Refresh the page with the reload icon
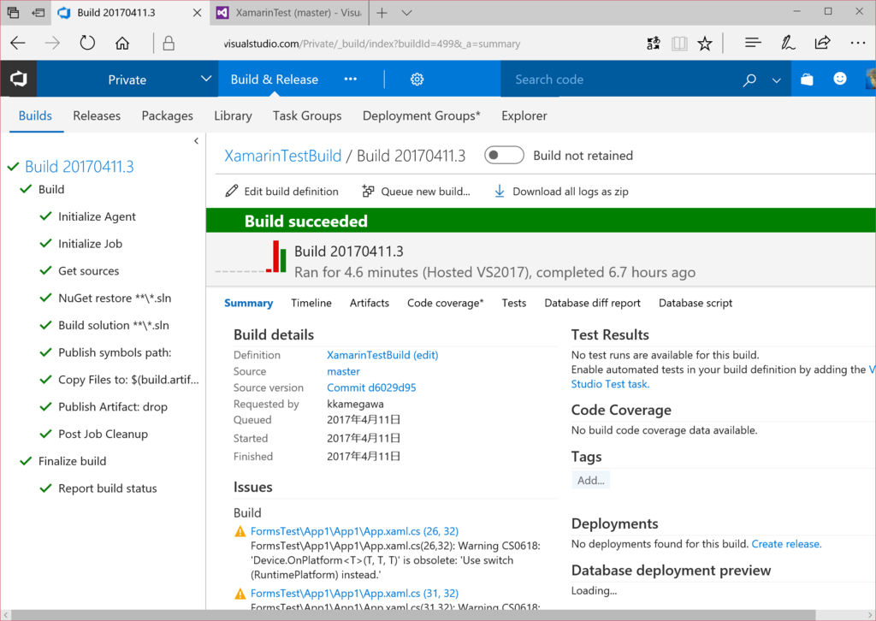876x621 pixels. [x=87, y=43]
